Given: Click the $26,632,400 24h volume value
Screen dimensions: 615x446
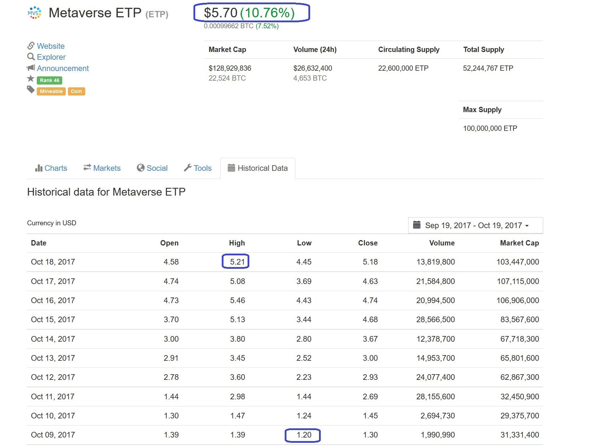Looking at the screenshot, I should click(313, 68).
